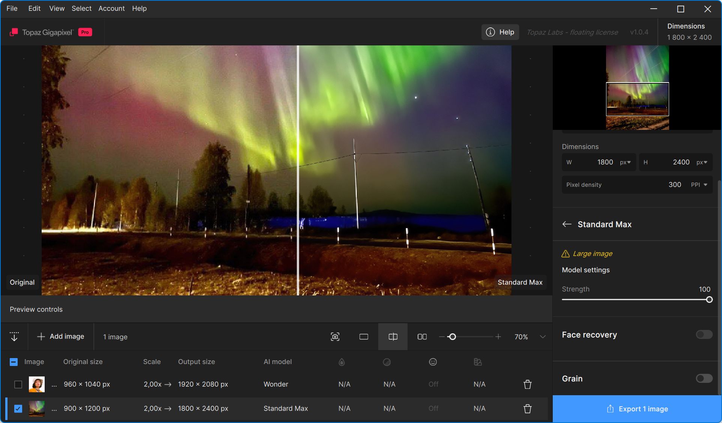Screen dimensions: 722x423
Task: Click the zoom in plus icon
Action: [498, 337]
